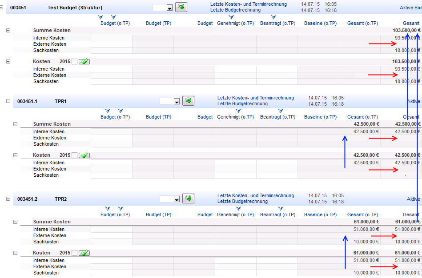Click the Gesamt (o.TP) 51.000,00 € for Interne Kosten in Kosten 2015 of TPR2
Image resolution: width=422 pixels, height=278 pixels.
[x=366, y=260]
